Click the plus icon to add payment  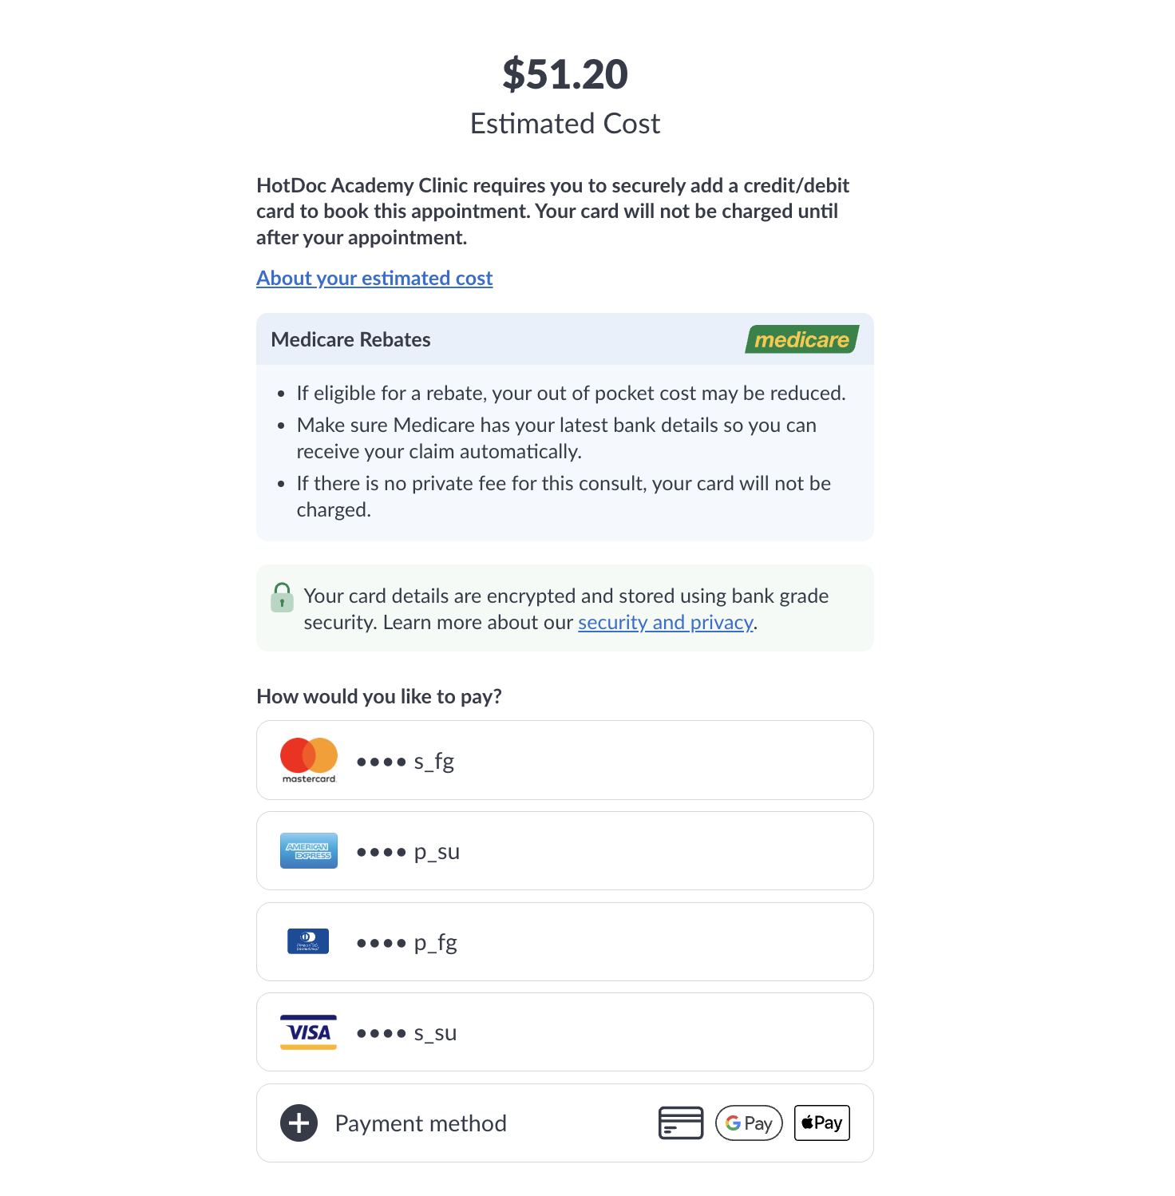point(299,1123)
